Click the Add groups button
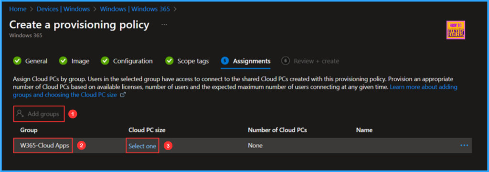This screenshot has height=172, width=489. [39, 114]
